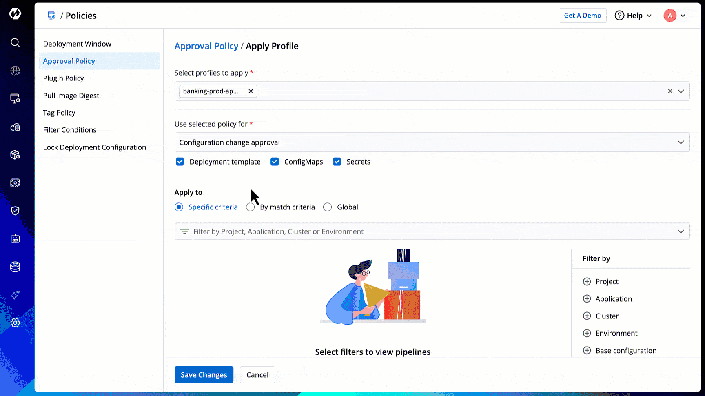Image resolution: width=705 pixels, height=396 pixels.
Task: Select the Global radio option
Action: click(x=327, y=207)
